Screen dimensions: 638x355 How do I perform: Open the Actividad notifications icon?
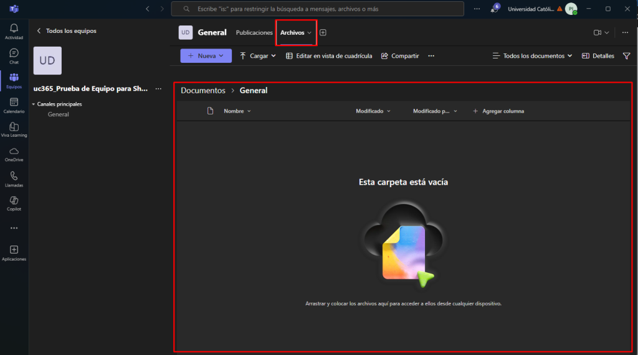14,31
